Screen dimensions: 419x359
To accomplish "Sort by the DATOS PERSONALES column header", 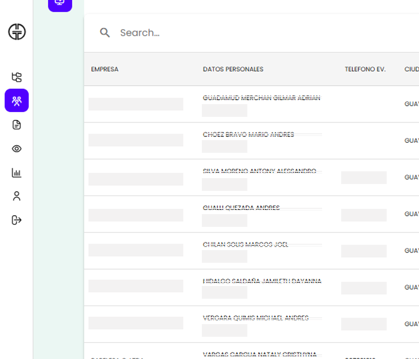I will point(233,69).
